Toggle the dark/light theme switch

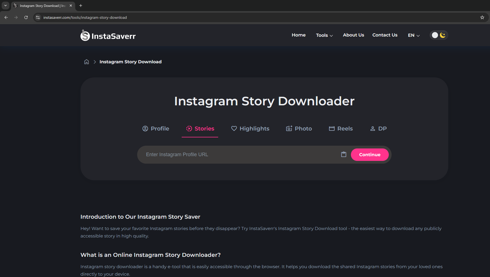pyautogui.click(x=439, y=35)
